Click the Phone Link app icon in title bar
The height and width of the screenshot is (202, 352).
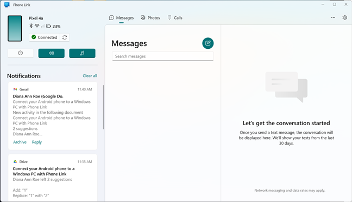(7, 5)
